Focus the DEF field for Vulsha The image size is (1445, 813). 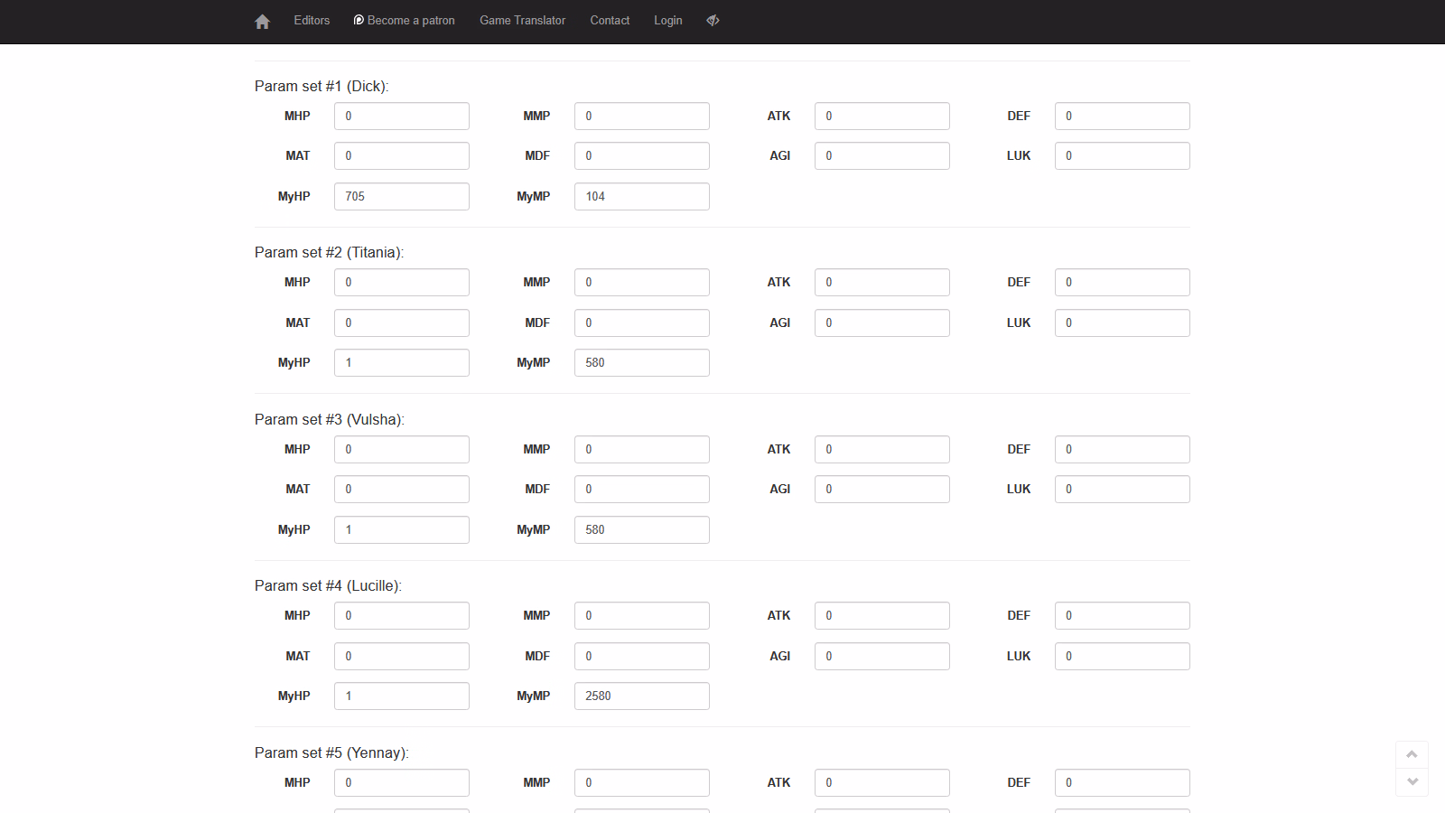(1123, 449)
